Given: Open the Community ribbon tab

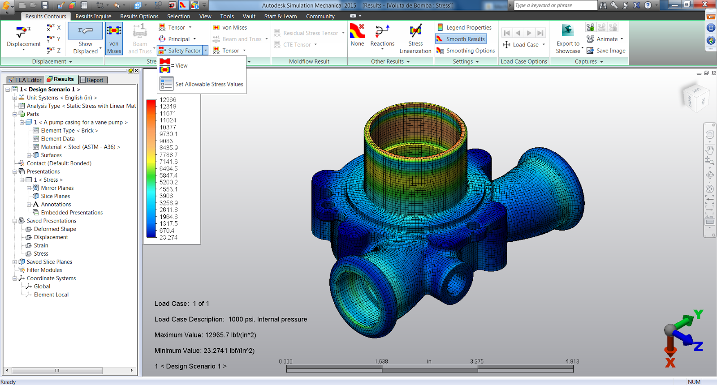Looking at the screenshot, I should [320, 16].
